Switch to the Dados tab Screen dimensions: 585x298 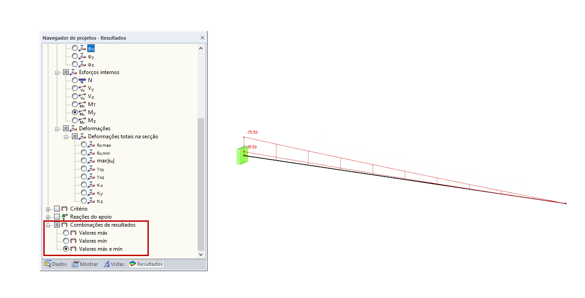click(56, 264)
